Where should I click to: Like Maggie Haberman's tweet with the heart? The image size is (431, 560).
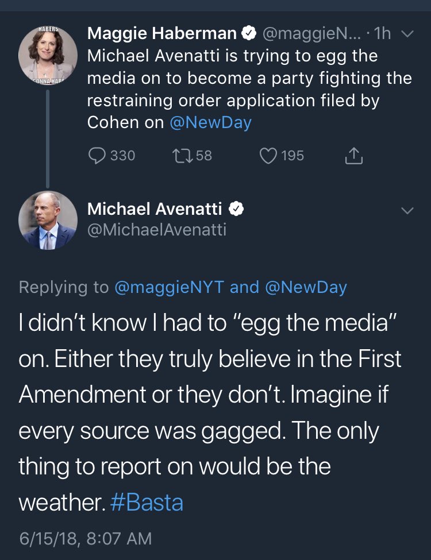click(x=269, y=156)
